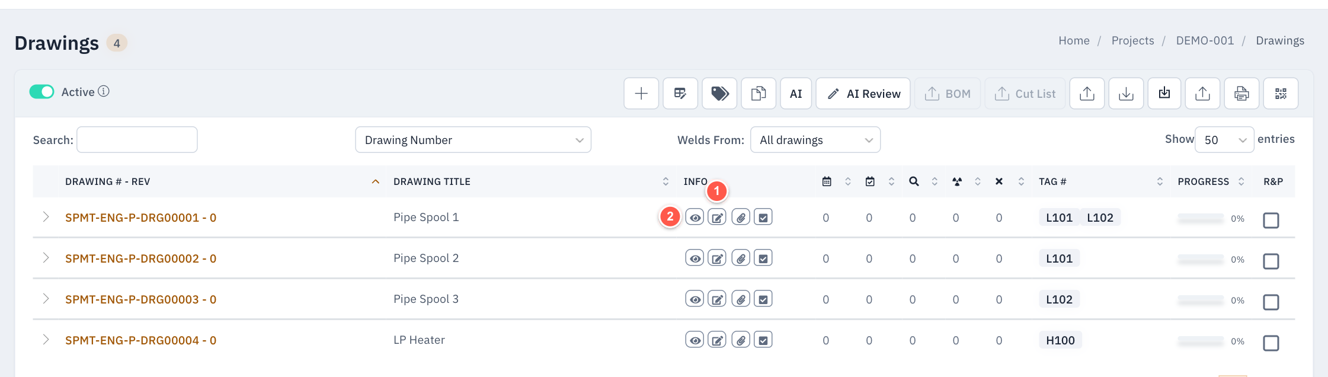Click eye icon for LP Heater

coord(695,340)
